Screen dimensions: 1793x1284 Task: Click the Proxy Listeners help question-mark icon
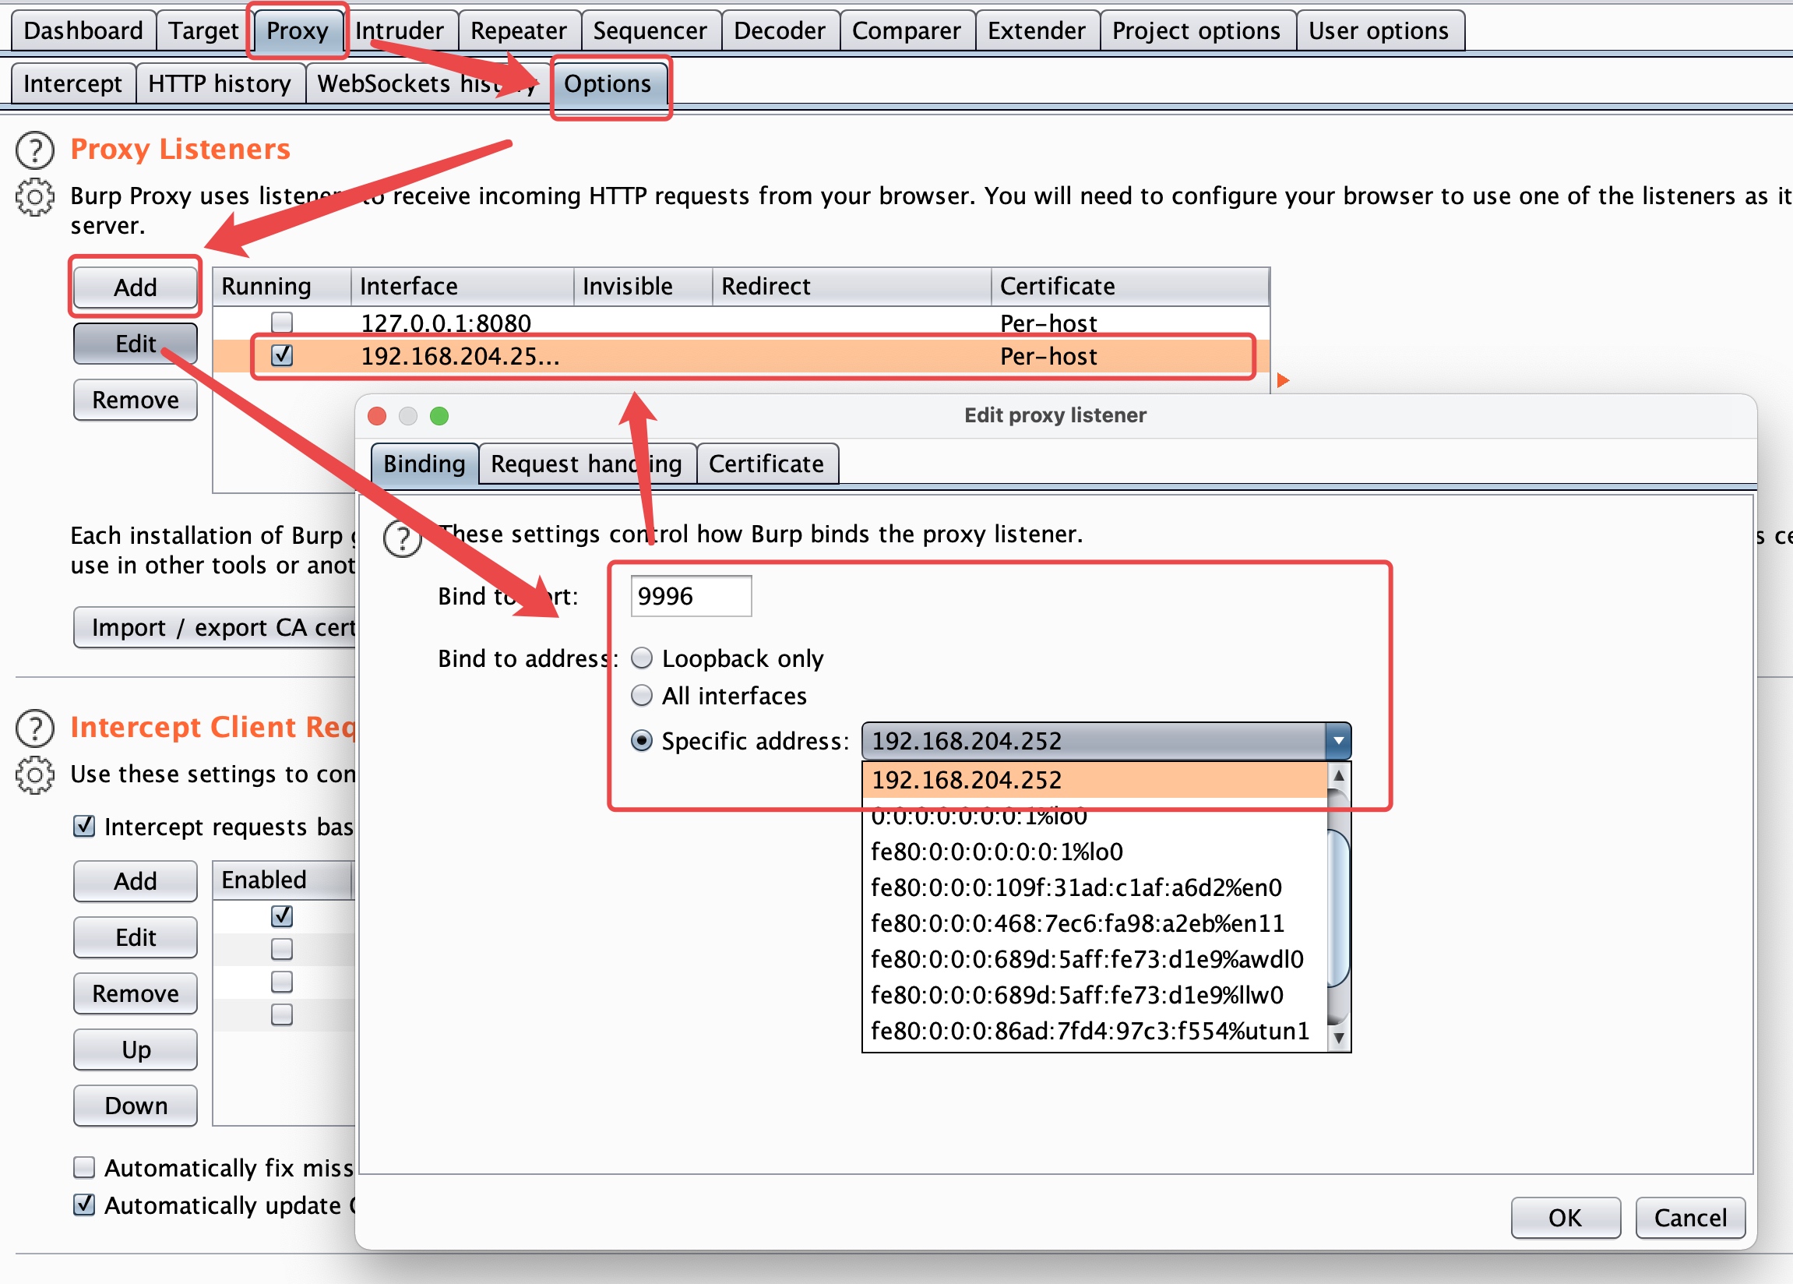(35, 150)
